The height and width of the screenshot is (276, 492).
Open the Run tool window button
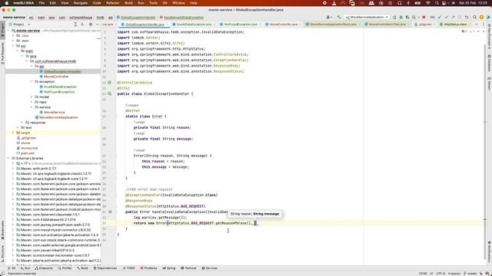click(25, 268)
